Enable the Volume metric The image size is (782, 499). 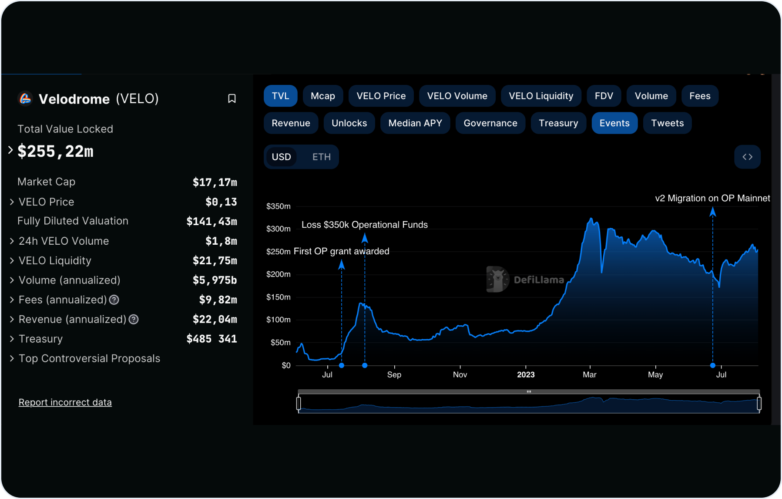(x=651, y=96)
